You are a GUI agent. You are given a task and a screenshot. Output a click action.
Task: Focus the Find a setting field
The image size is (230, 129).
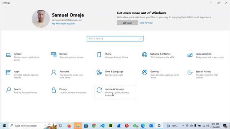pyautogui.click(x=115, y=39)
